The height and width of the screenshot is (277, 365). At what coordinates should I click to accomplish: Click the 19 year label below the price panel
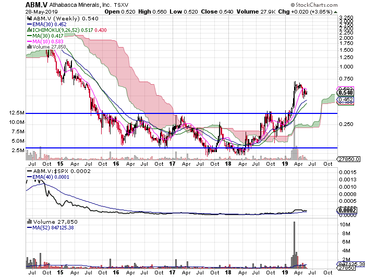pyautogui.click(x=285, y=164)
